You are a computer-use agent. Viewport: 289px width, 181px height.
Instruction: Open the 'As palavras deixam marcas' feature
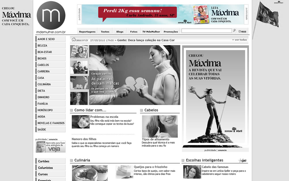[x=105, y=81]
